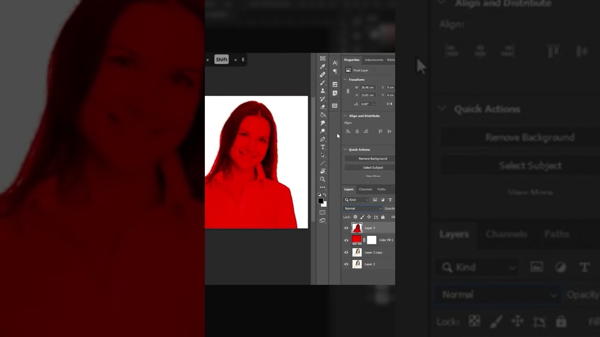The image size is (600, 337).
Task: Click the height field 23,81 cm
Action: tap(368, 95)
